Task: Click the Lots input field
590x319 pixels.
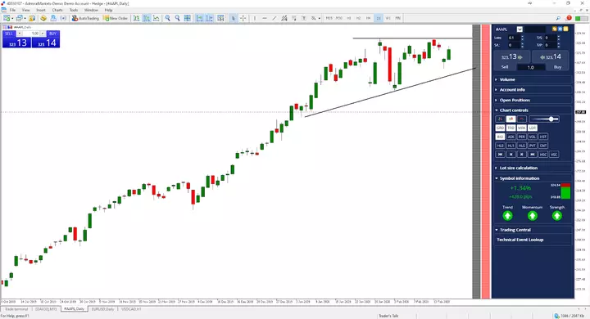Action: tap(514, 38)
